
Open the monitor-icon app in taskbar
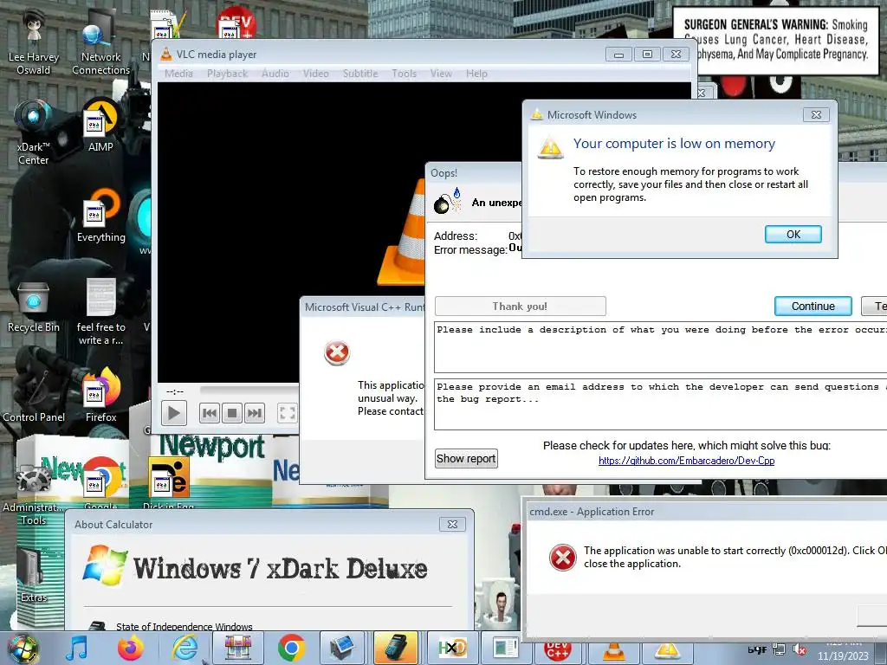(342, 648)
